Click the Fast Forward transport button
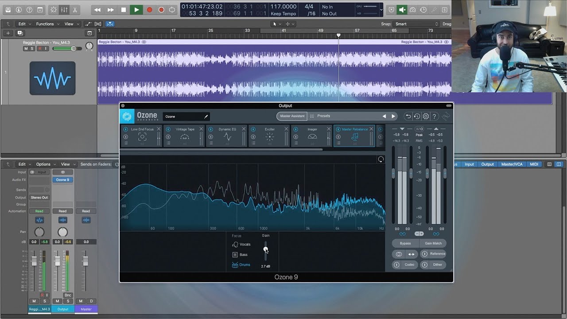The width and height of the screenshot is (567, 319). tap(111, 9)
